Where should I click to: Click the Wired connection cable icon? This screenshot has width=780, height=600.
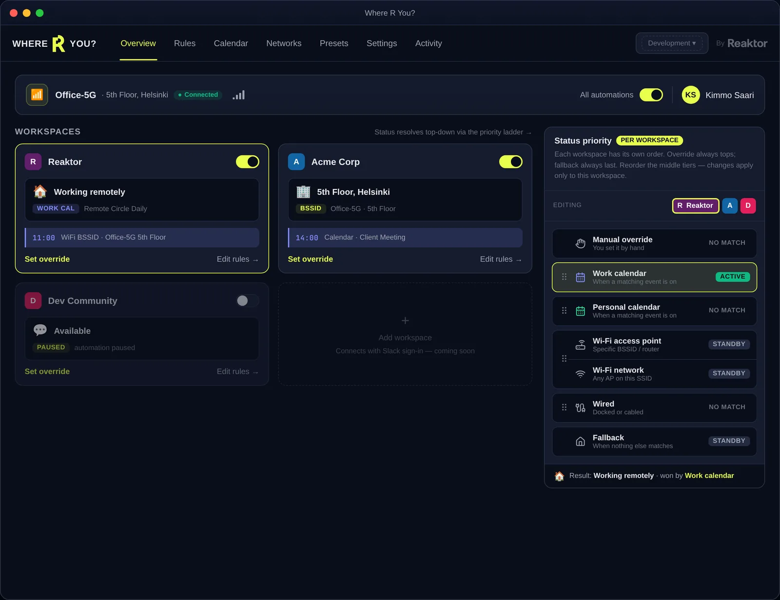point(580,408)
